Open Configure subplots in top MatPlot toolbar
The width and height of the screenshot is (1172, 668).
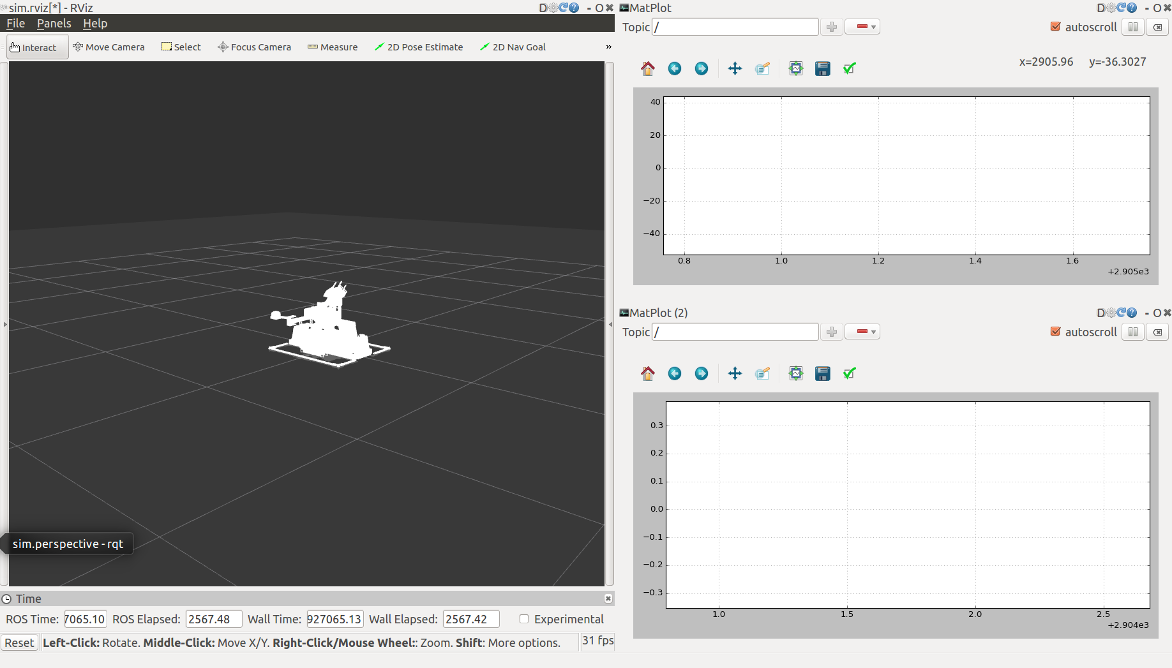[796, 68]
